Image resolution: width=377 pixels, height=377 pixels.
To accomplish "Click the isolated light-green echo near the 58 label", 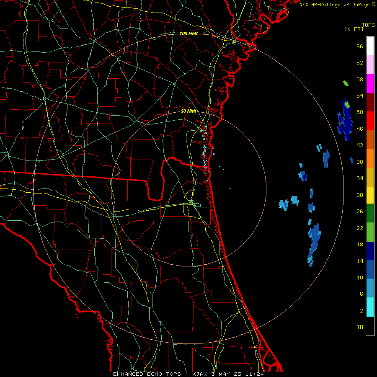I will 346,83.
